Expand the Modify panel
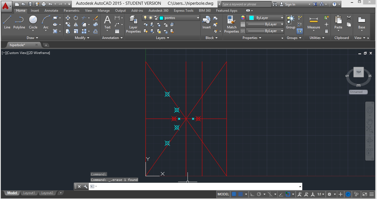Image resolution: width=377 pixels, height=199 pixels. 82,38
